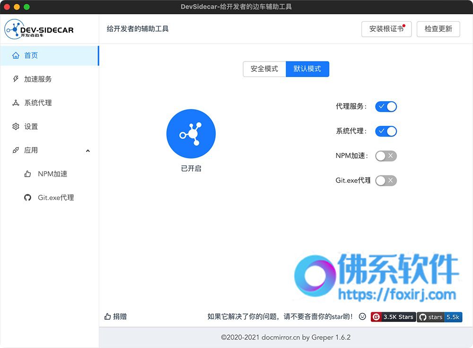
Task: Click the lightning icon for 加速服务
Action: coord(16,79)
